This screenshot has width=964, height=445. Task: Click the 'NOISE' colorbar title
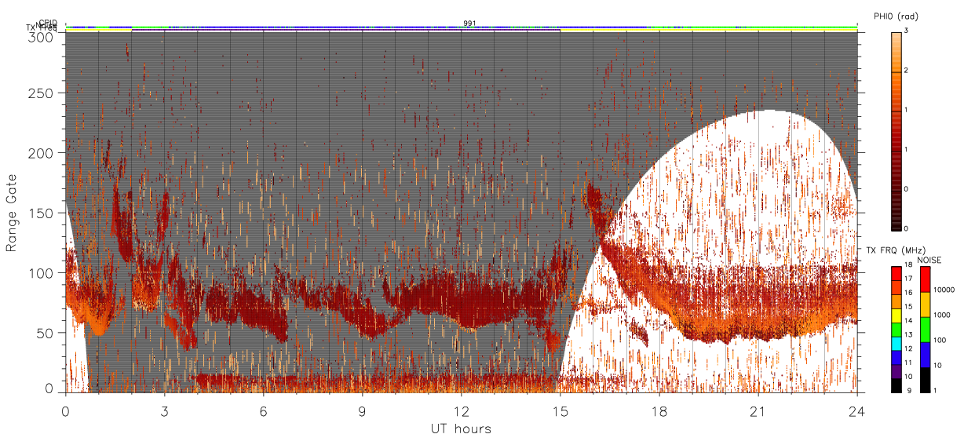point(929,260)
